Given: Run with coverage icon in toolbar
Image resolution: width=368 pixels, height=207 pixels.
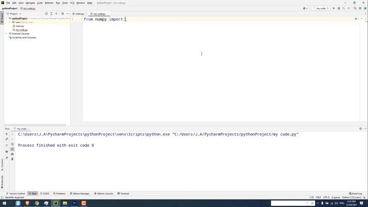Looking at the screenshot, I should (x=344, y=8).
